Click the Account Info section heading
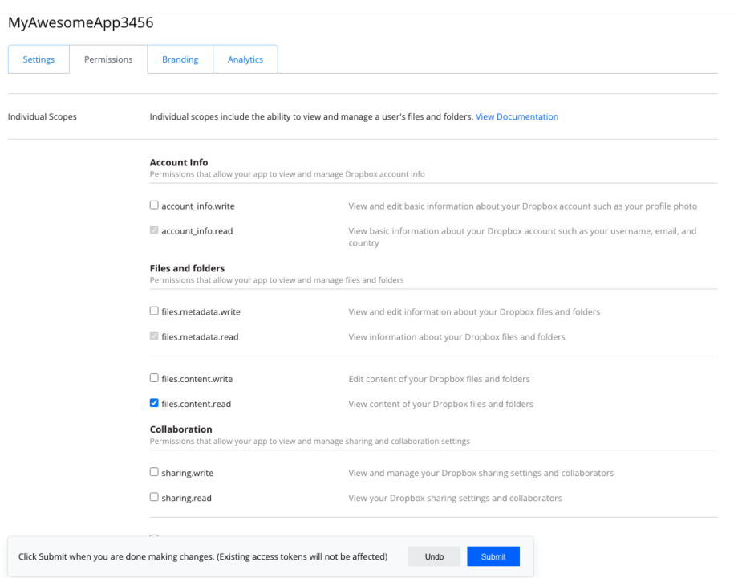Image resolution: width=738 pixels, height=578 pixels. point(178,162)
